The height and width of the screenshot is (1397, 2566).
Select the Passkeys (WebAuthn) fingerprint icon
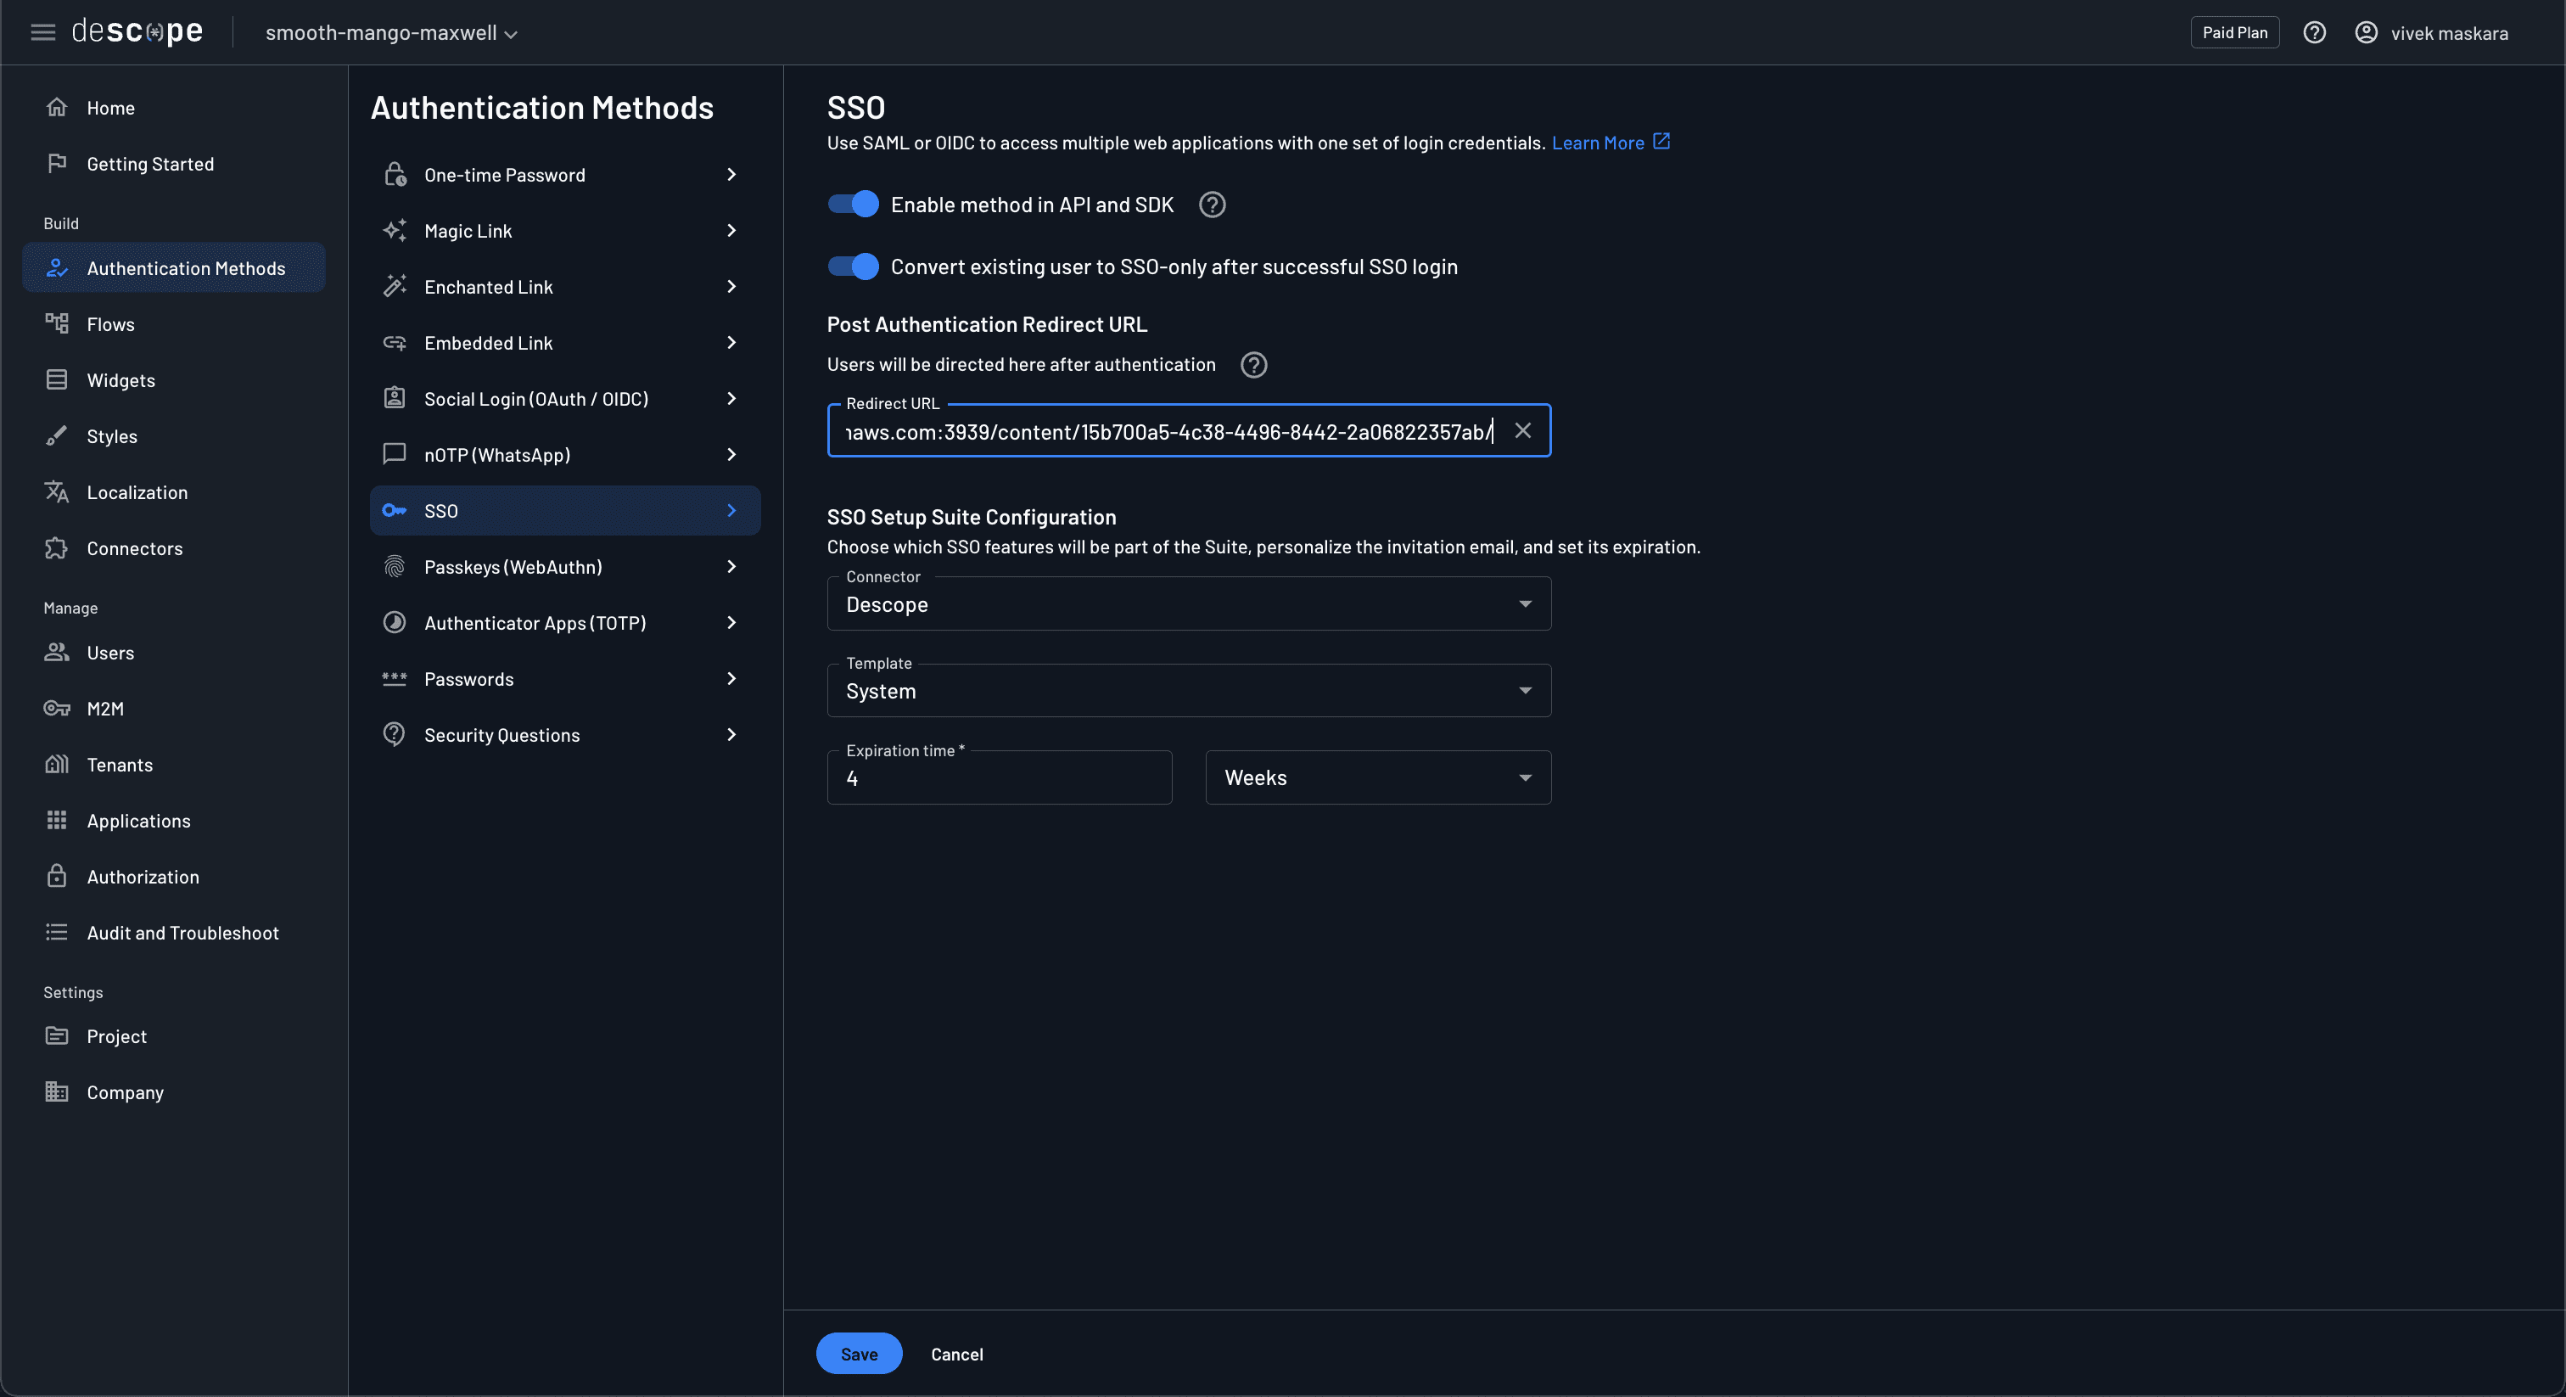tap(395, 566)
